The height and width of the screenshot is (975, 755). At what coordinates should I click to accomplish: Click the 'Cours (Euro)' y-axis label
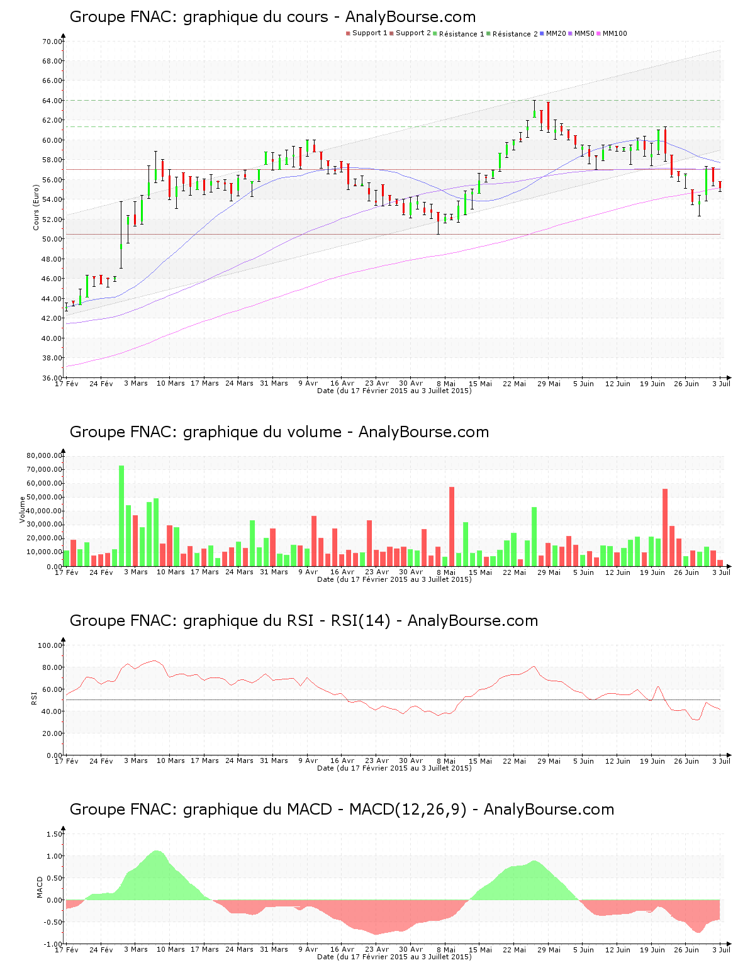coord(36,207)
